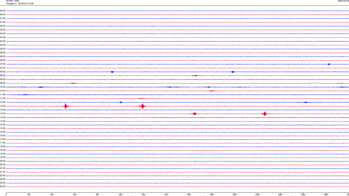Select the 21:00 time label
Image resolution: width=349 pixels, height=196 pixels.
pyautogui.click(x=3, y=168)
